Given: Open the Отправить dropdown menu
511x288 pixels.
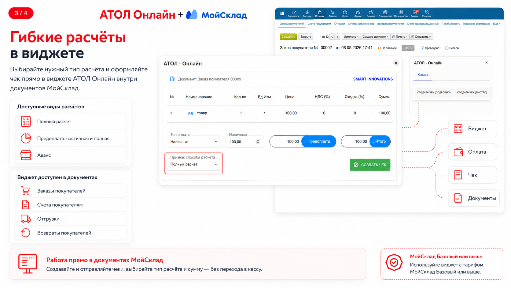Looking at the screenshot, I should coord(421,37).
